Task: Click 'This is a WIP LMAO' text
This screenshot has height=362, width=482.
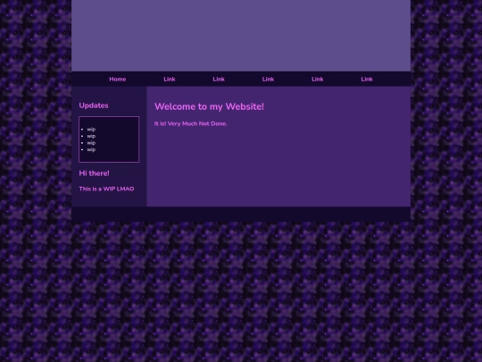Action: [107, 189]
